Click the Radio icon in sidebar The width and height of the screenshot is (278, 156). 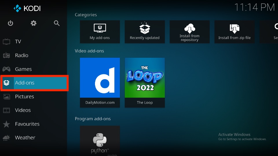[x=7, y=55]
